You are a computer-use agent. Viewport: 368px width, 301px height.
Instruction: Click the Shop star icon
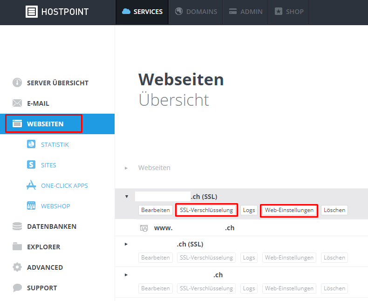coord(279,11)
